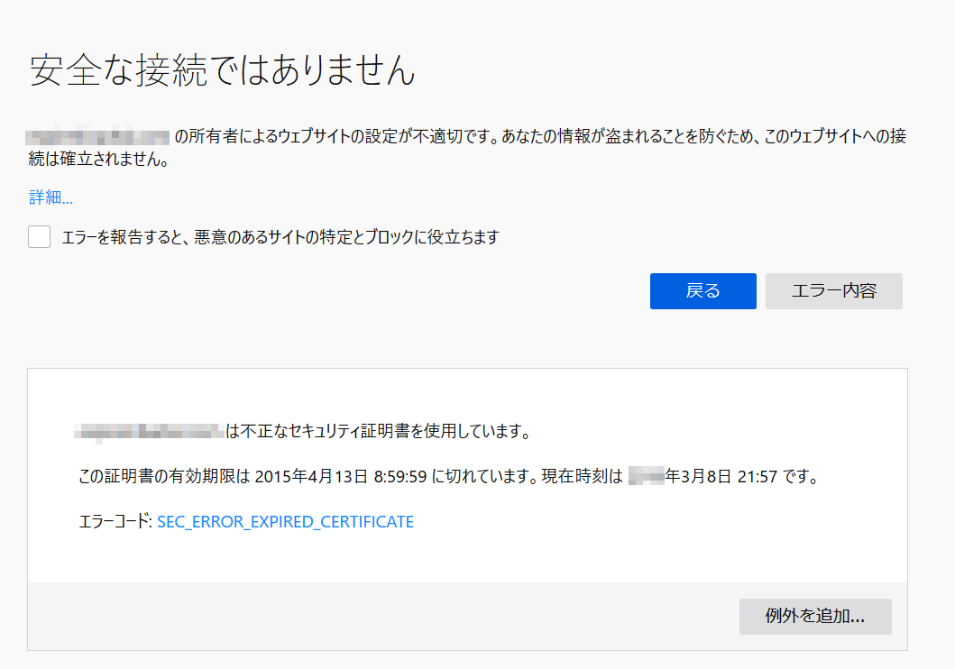This screenshot has width=955, height=669.
Task: Open the SEC_ERROR_EXPIRED_CERTIFICATE error code link
Action: (x=285, y=522)
